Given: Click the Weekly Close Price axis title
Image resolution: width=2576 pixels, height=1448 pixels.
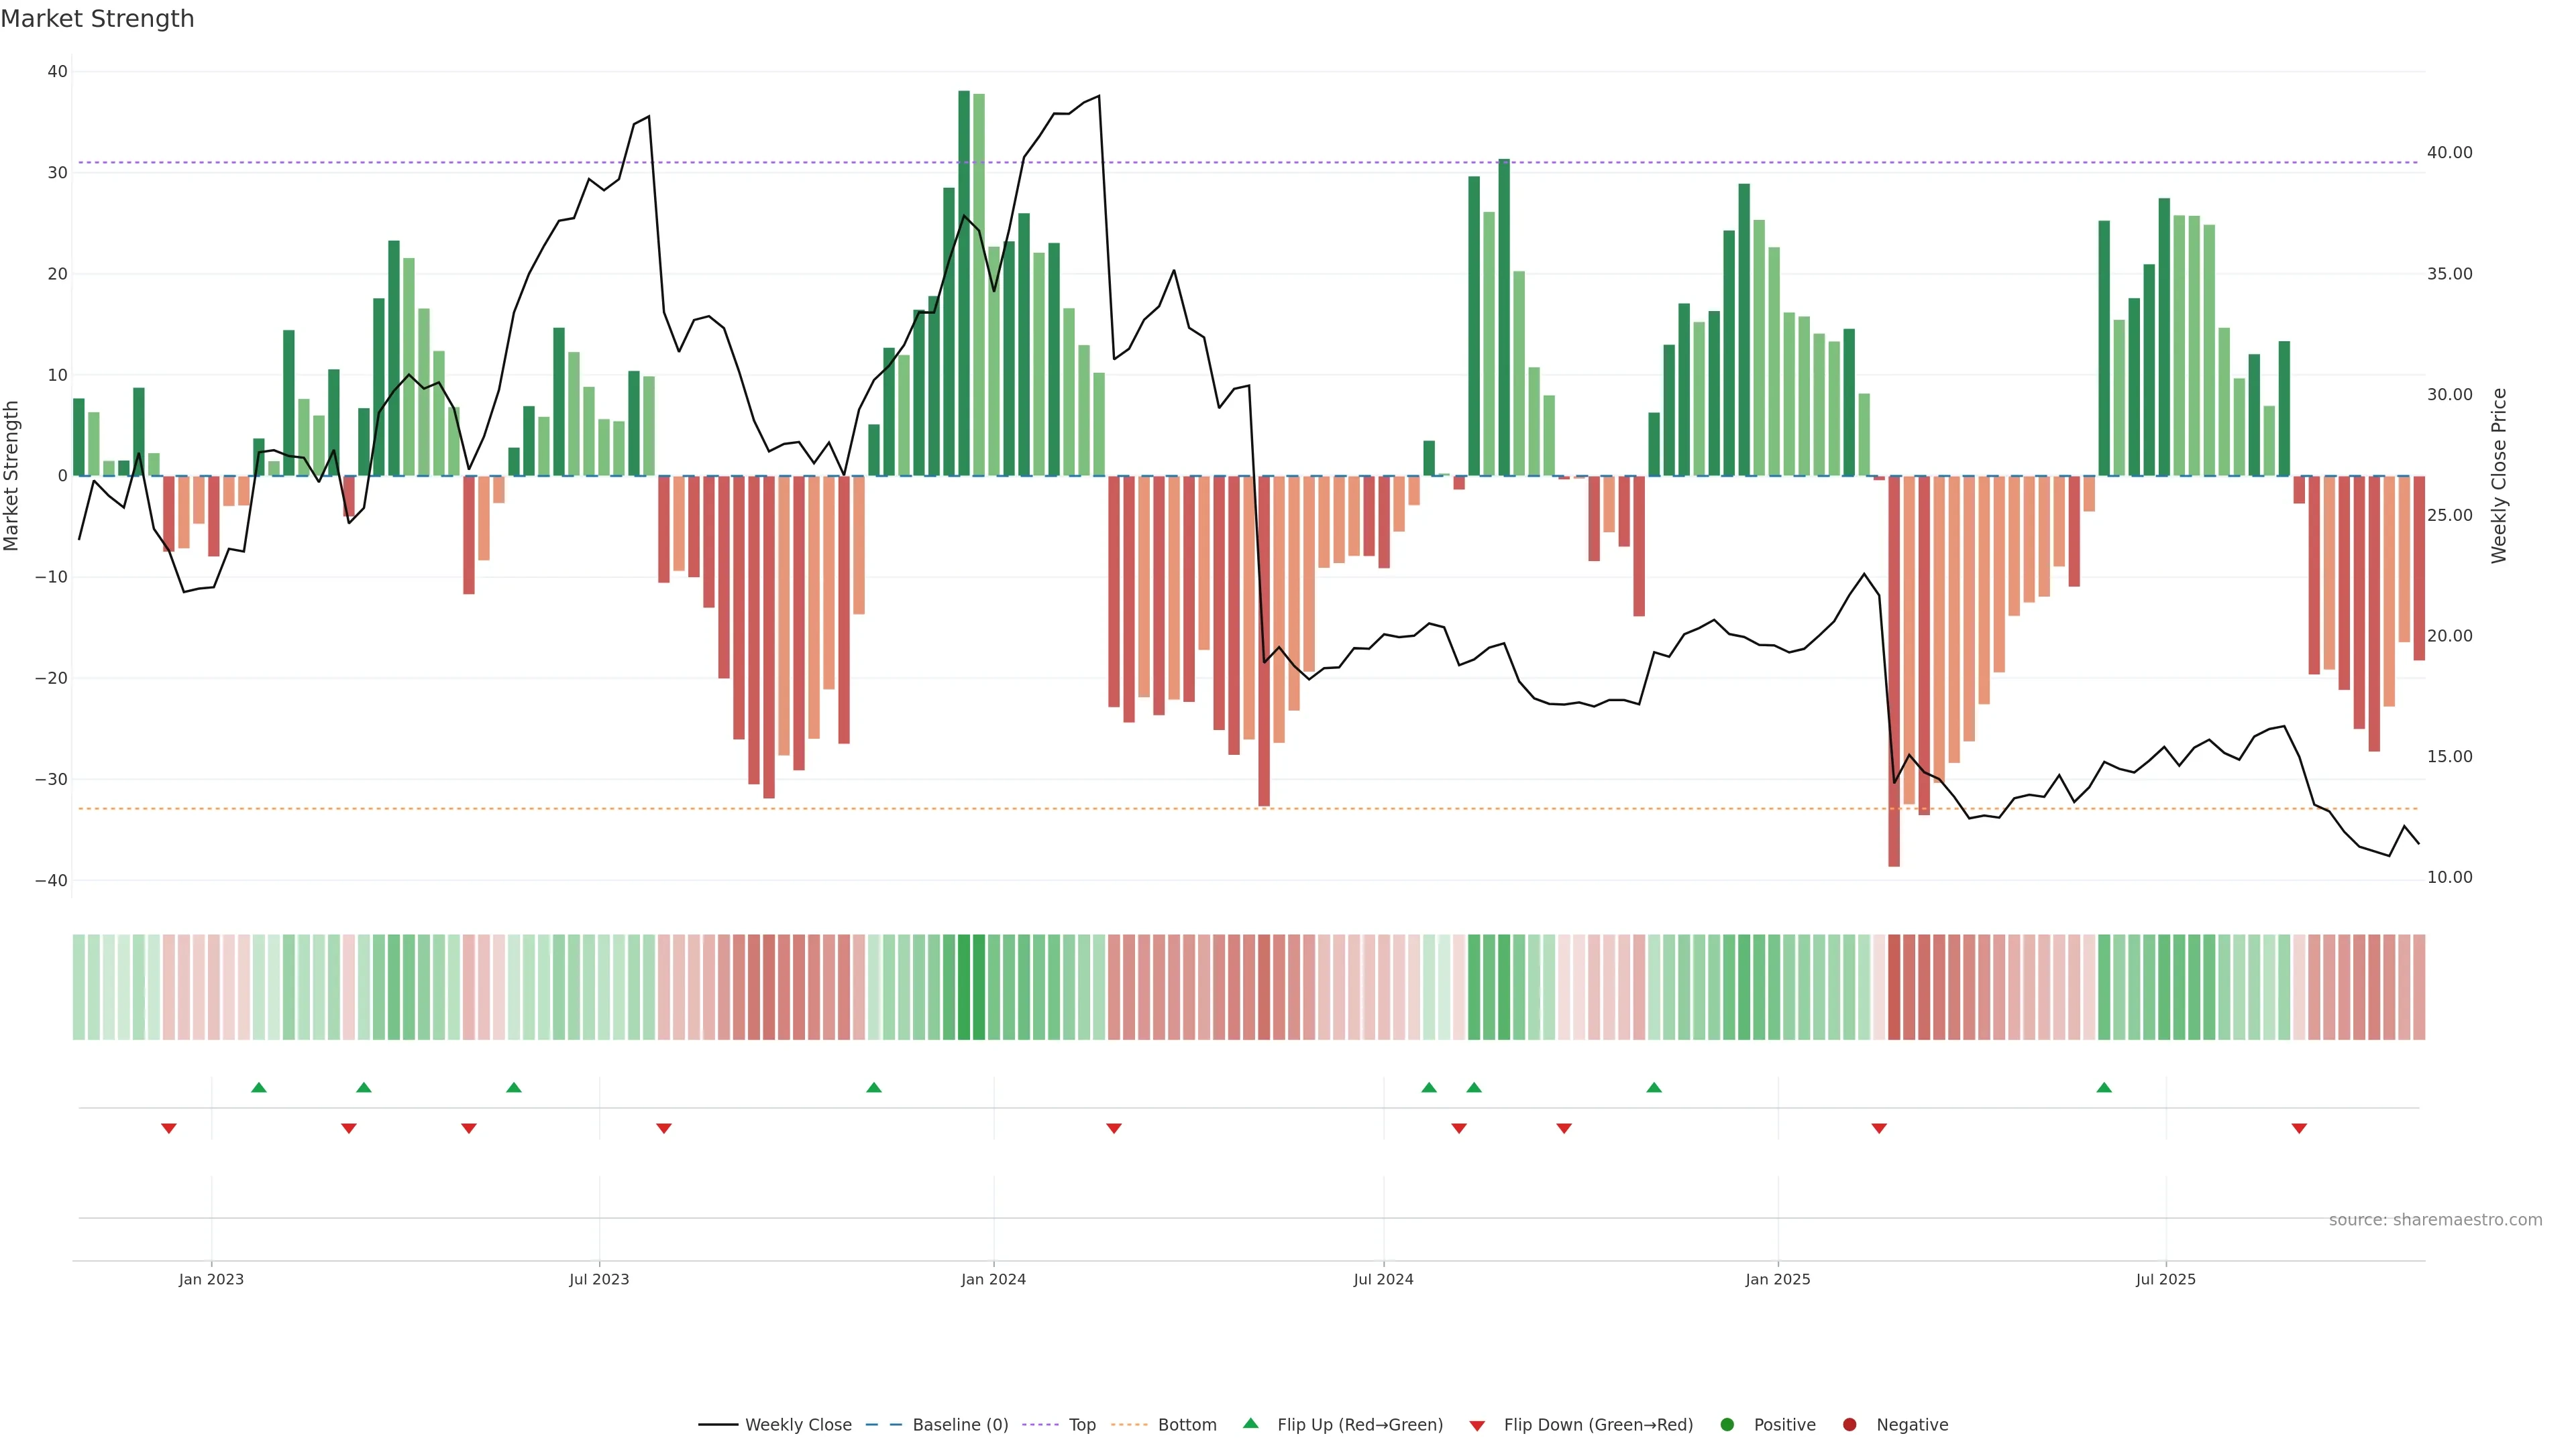Looking at the screenshot, I should 2499,476.
